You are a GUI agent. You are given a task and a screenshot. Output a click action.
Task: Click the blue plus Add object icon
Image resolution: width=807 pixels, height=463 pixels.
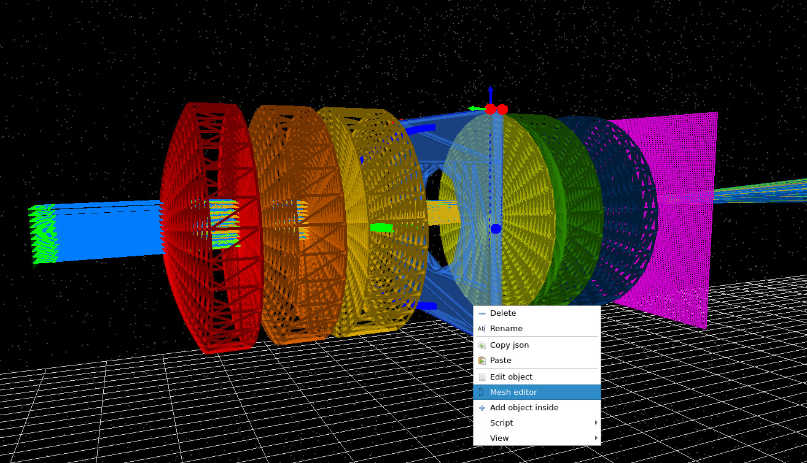click(481, 407)
